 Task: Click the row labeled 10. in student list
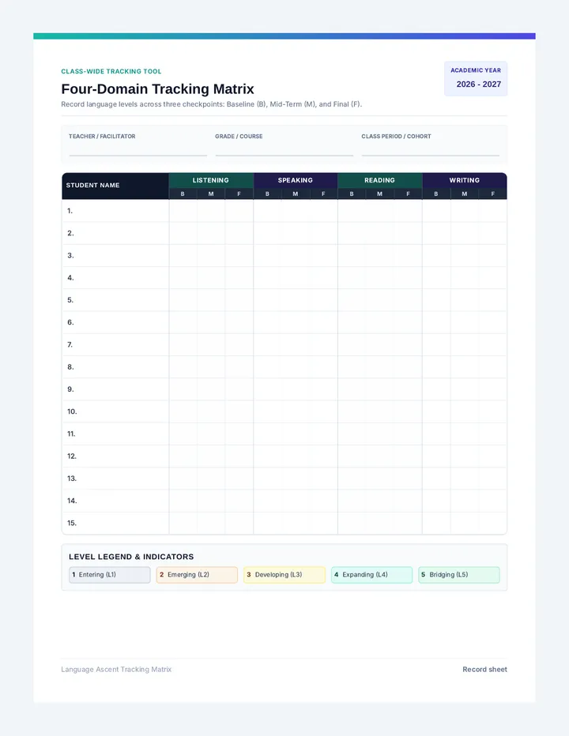click(284, 411)
